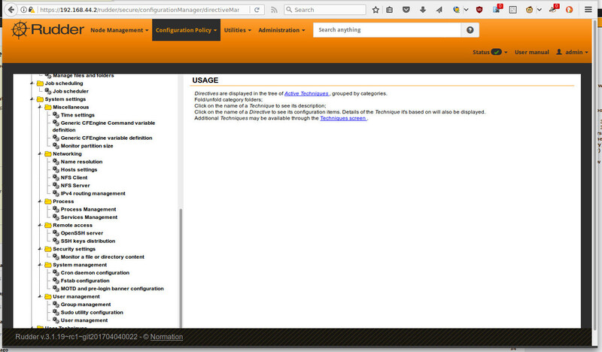
Task: Click the admin user icon
Action: point(559,52)
